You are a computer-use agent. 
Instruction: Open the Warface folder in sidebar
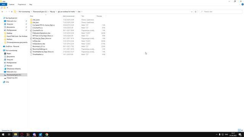[x=9, y=39]
